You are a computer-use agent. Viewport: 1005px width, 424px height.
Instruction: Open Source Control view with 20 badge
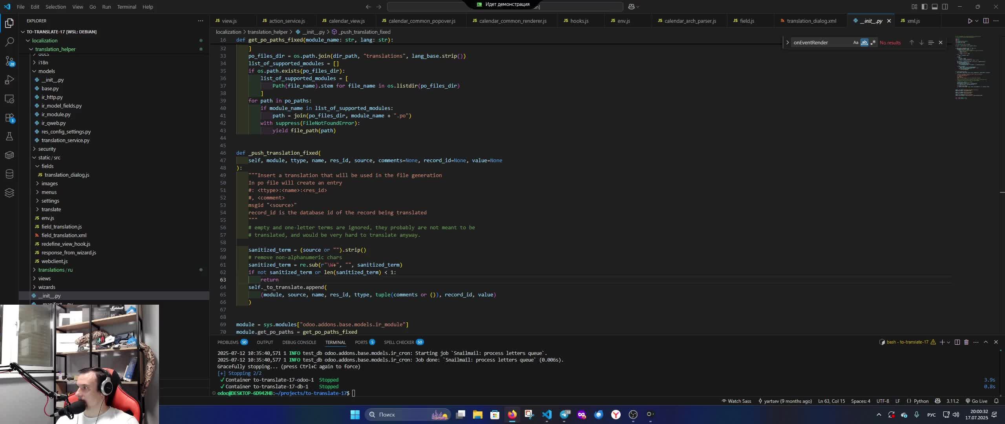click(9, 61)
